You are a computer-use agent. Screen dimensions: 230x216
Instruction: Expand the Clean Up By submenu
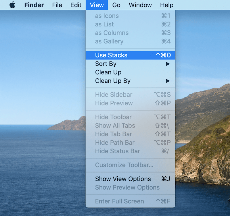[131, 81]
